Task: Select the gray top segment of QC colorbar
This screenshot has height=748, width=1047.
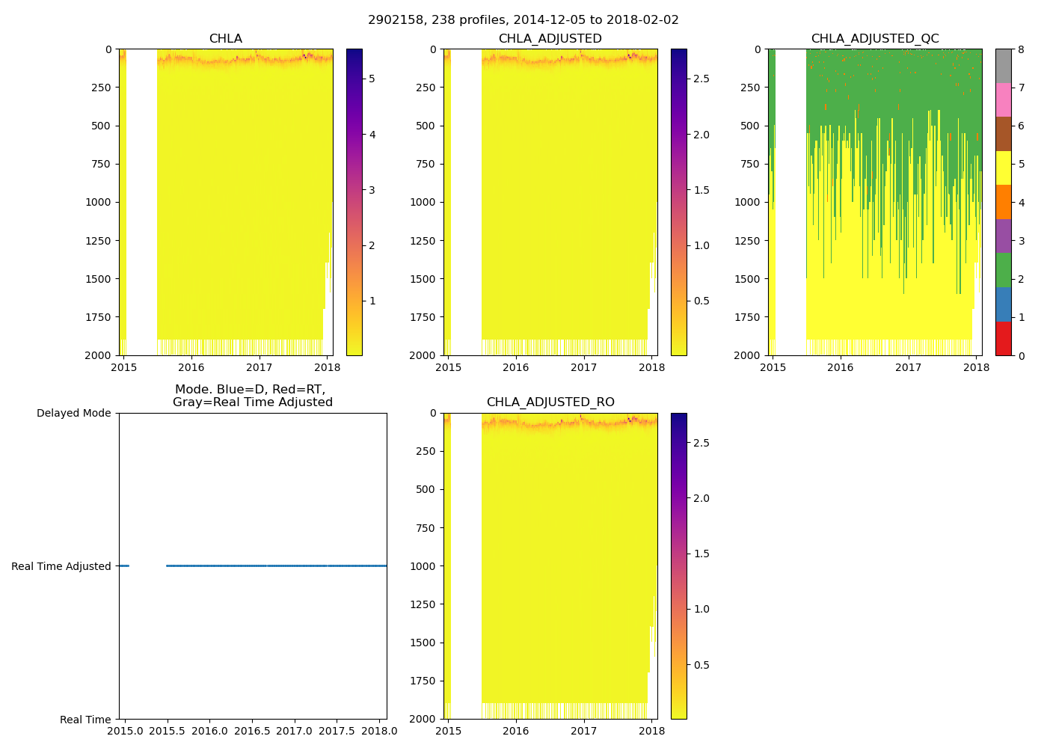Action: [1003, 66]
